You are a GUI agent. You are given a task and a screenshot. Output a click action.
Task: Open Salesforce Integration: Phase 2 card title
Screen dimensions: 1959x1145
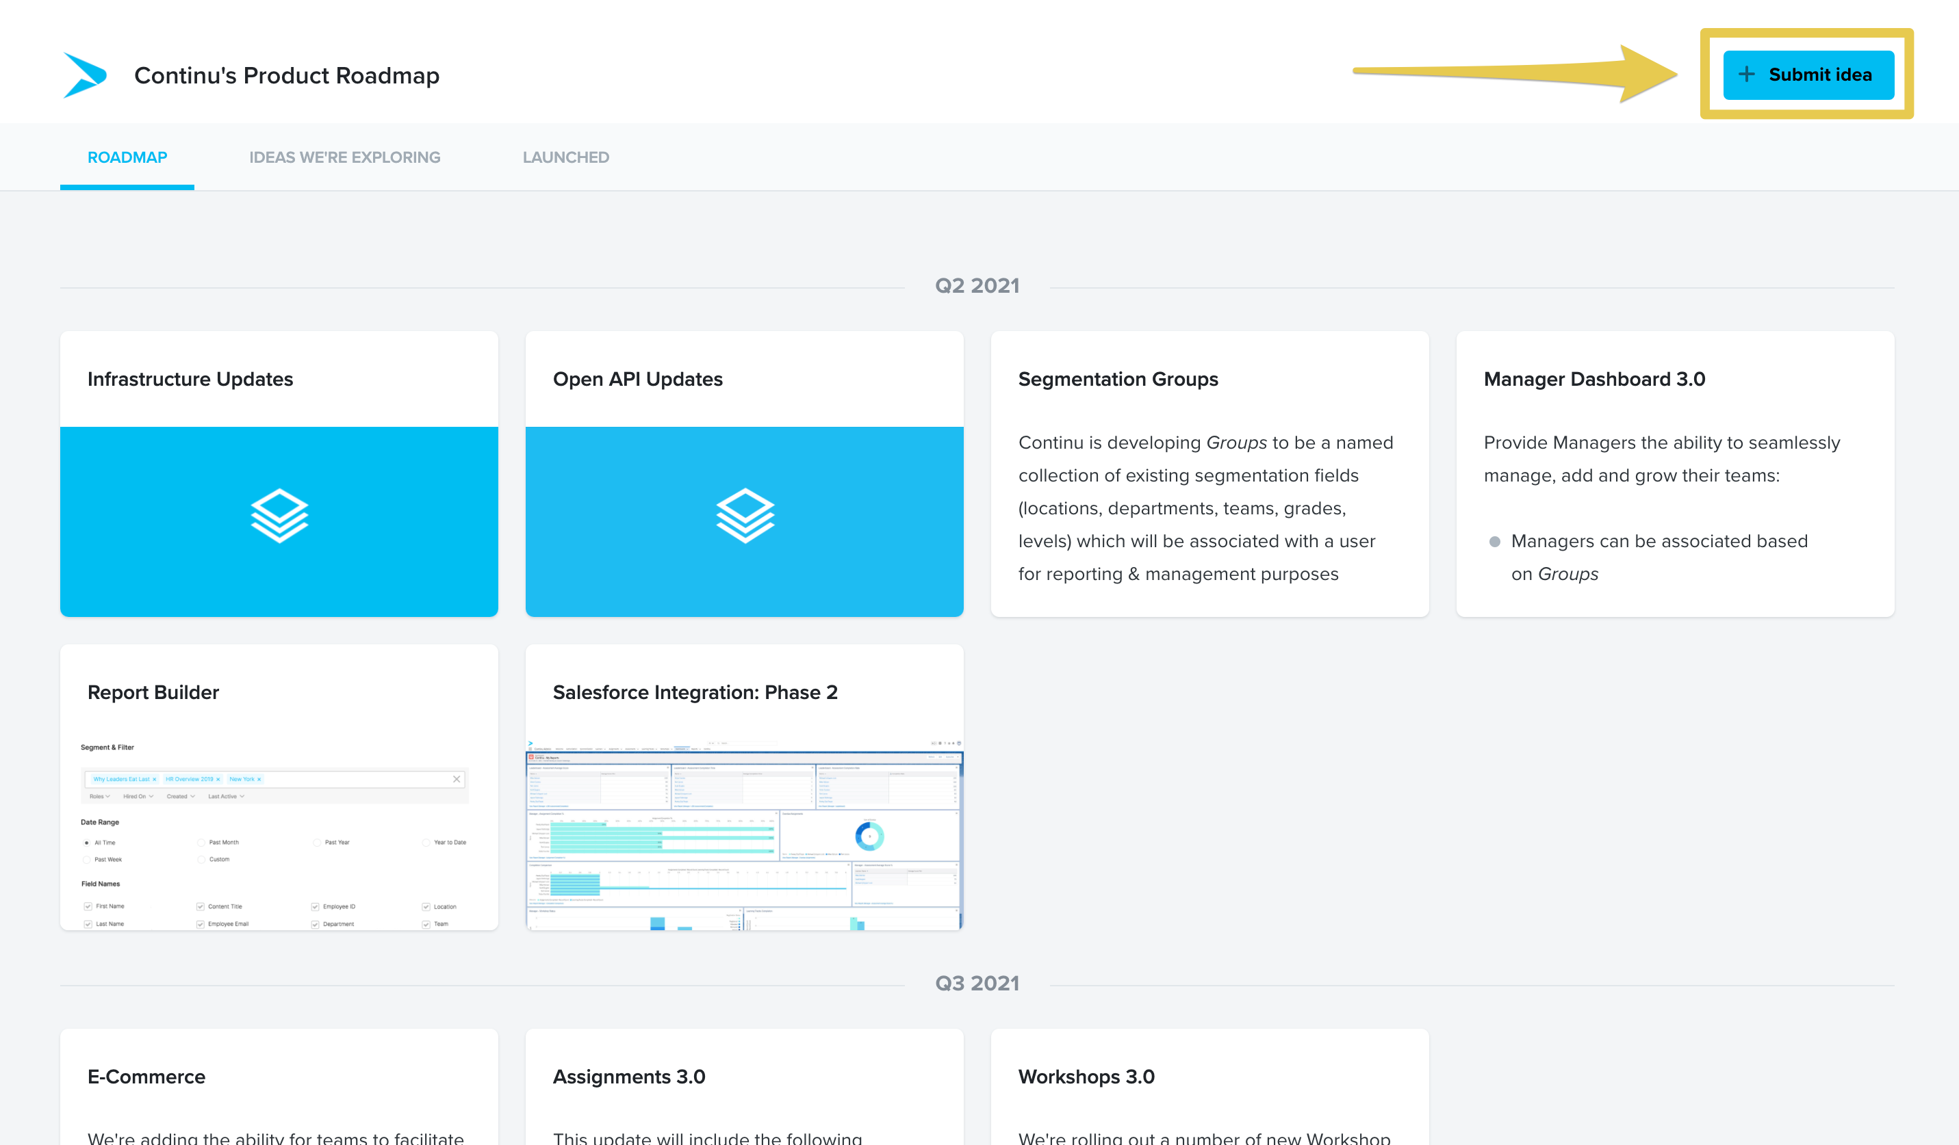(695, 692)
